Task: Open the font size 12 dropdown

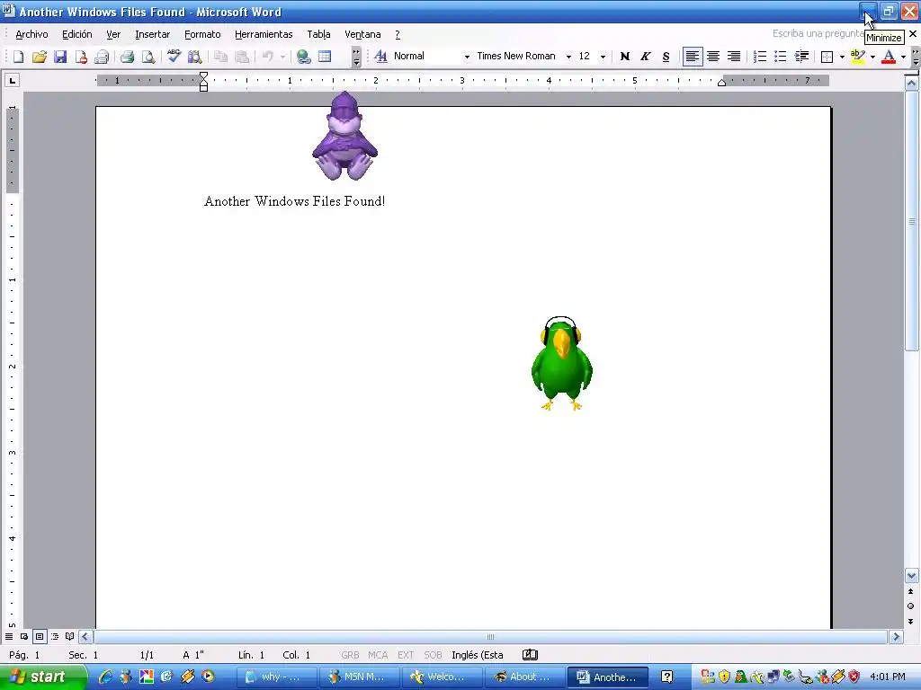Action: (x=603, y=57)
